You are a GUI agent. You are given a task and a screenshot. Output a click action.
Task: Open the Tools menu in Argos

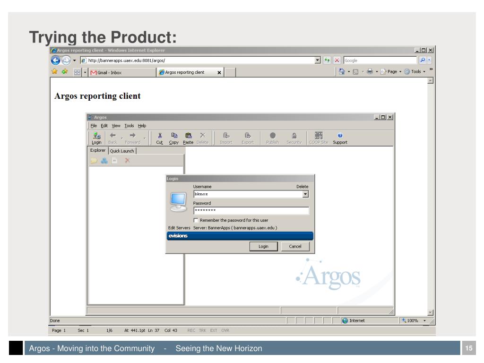(x=129, y=126)
